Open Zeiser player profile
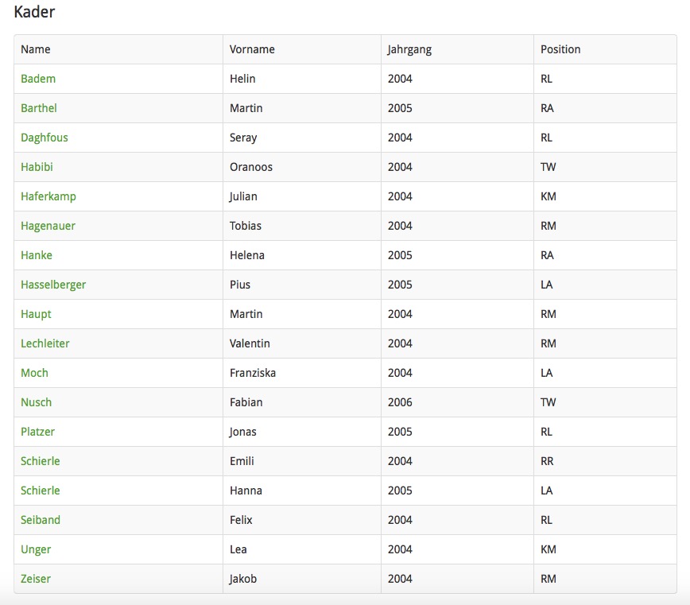The image size is (690, 605). click(36, 579)
